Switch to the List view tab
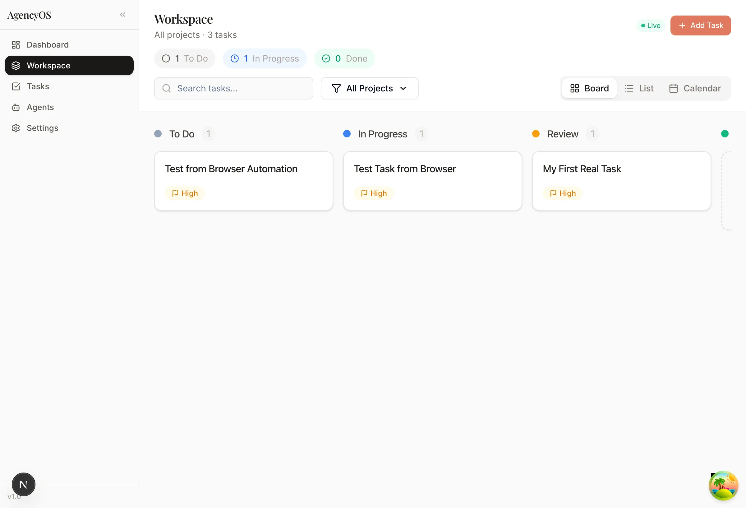Screen dimensions: 746x508 (x=639, y=88)
